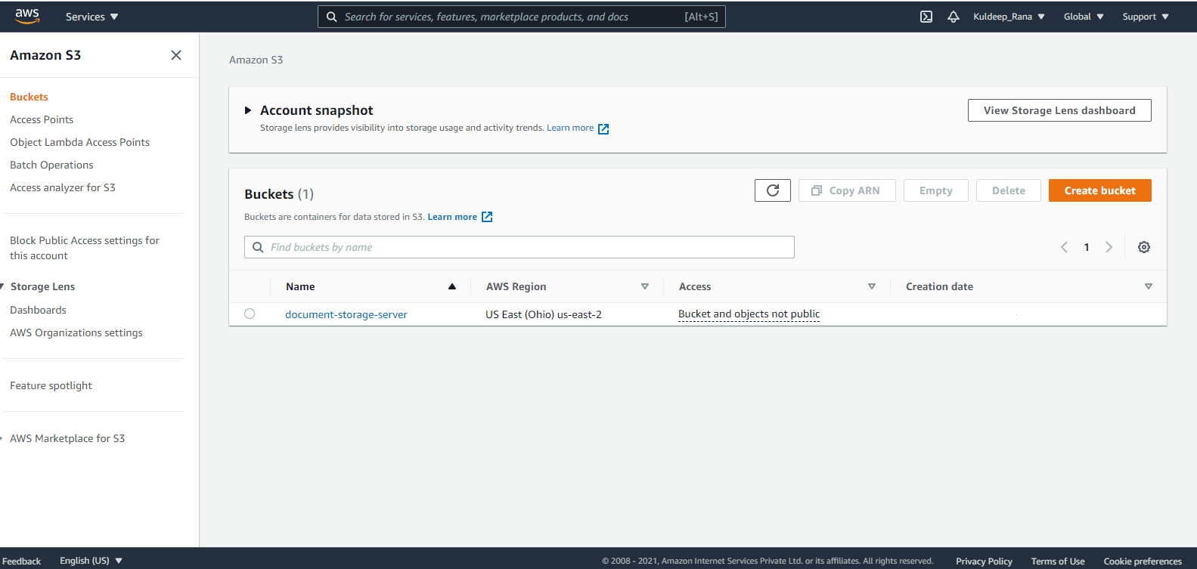
Task: Go to the next page arrow
Action: pyautogui.click(x=1109, y=247)
